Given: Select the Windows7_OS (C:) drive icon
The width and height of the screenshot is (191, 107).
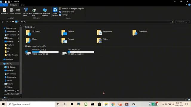Looking at the screenshot, I should 28,53.
